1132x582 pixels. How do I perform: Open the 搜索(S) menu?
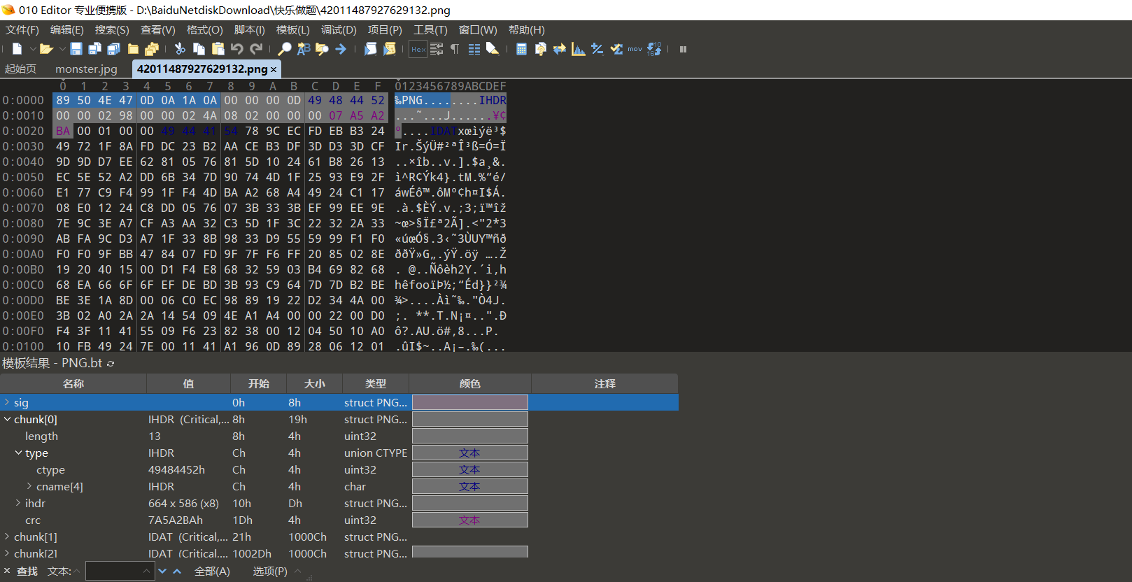(x=112, y=30)
